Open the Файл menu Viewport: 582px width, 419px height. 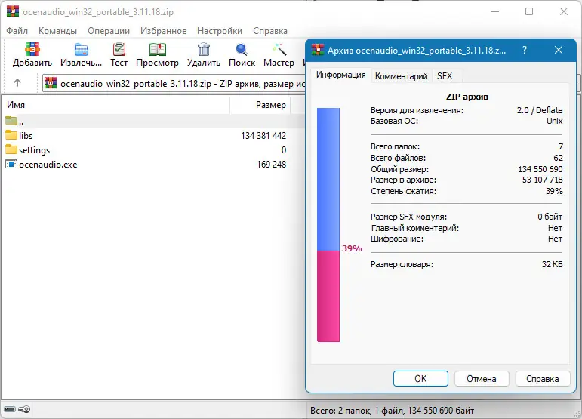(17, 31)
